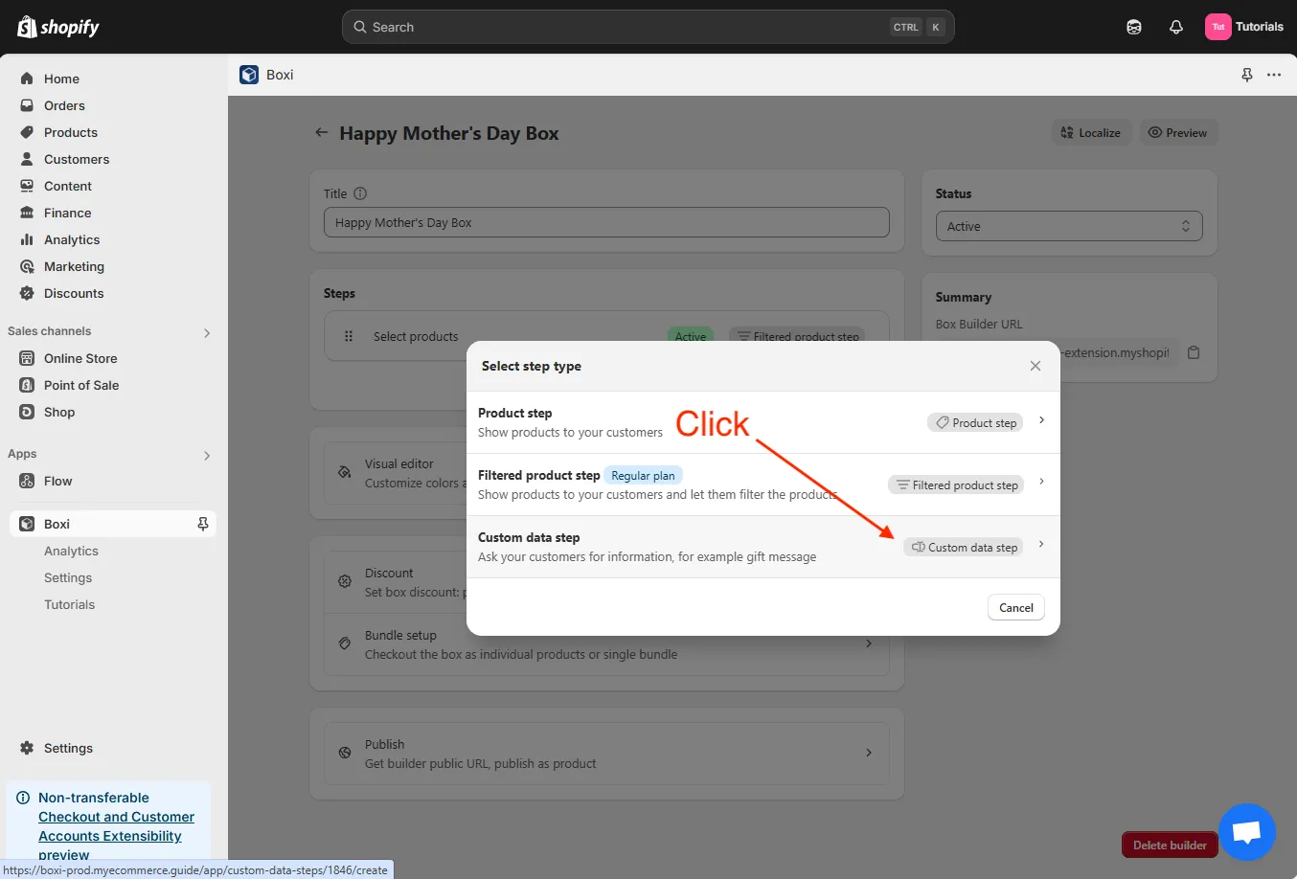1297x879 pixels.
Task: Toggle the pin icon near the top right
Action: (1247, 74)
